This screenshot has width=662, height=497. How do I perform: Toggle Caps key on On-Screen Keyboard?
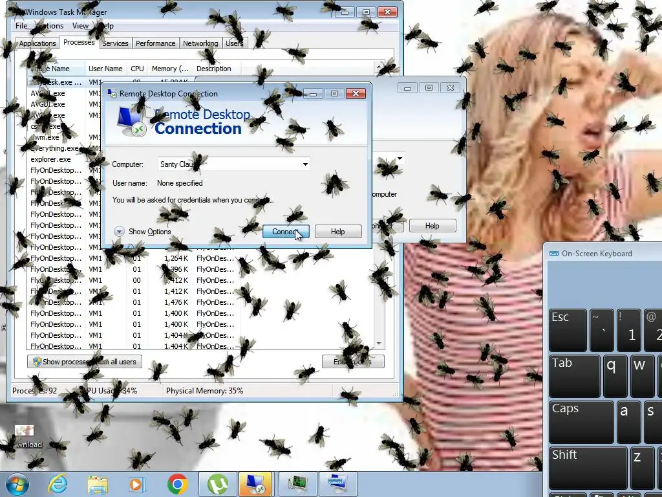(x=581, y=422)
